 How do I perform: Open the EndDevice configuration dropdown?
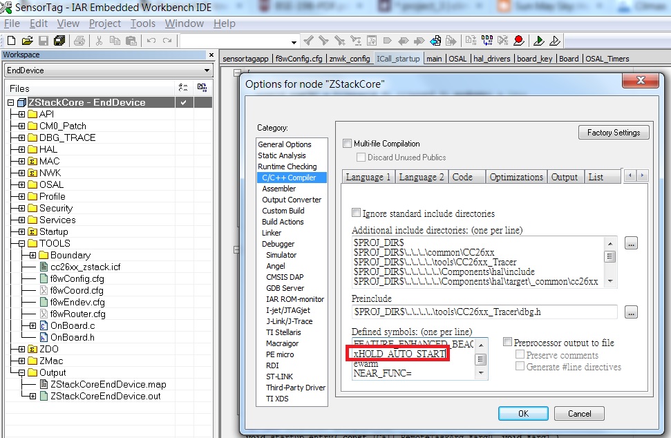207,70
